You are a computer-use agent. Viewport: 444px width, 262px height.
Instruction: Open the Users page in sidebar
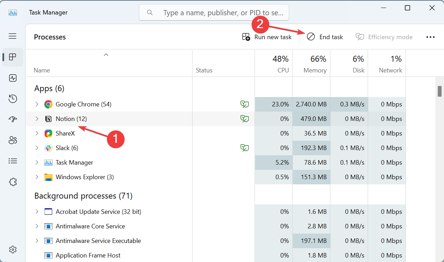pos(13,140)
